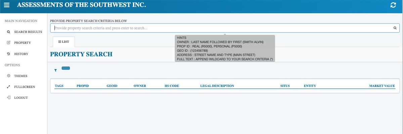Click the Legal Description column header
Viewport: 403px width, 134px height.
click(x=217, y=86)
